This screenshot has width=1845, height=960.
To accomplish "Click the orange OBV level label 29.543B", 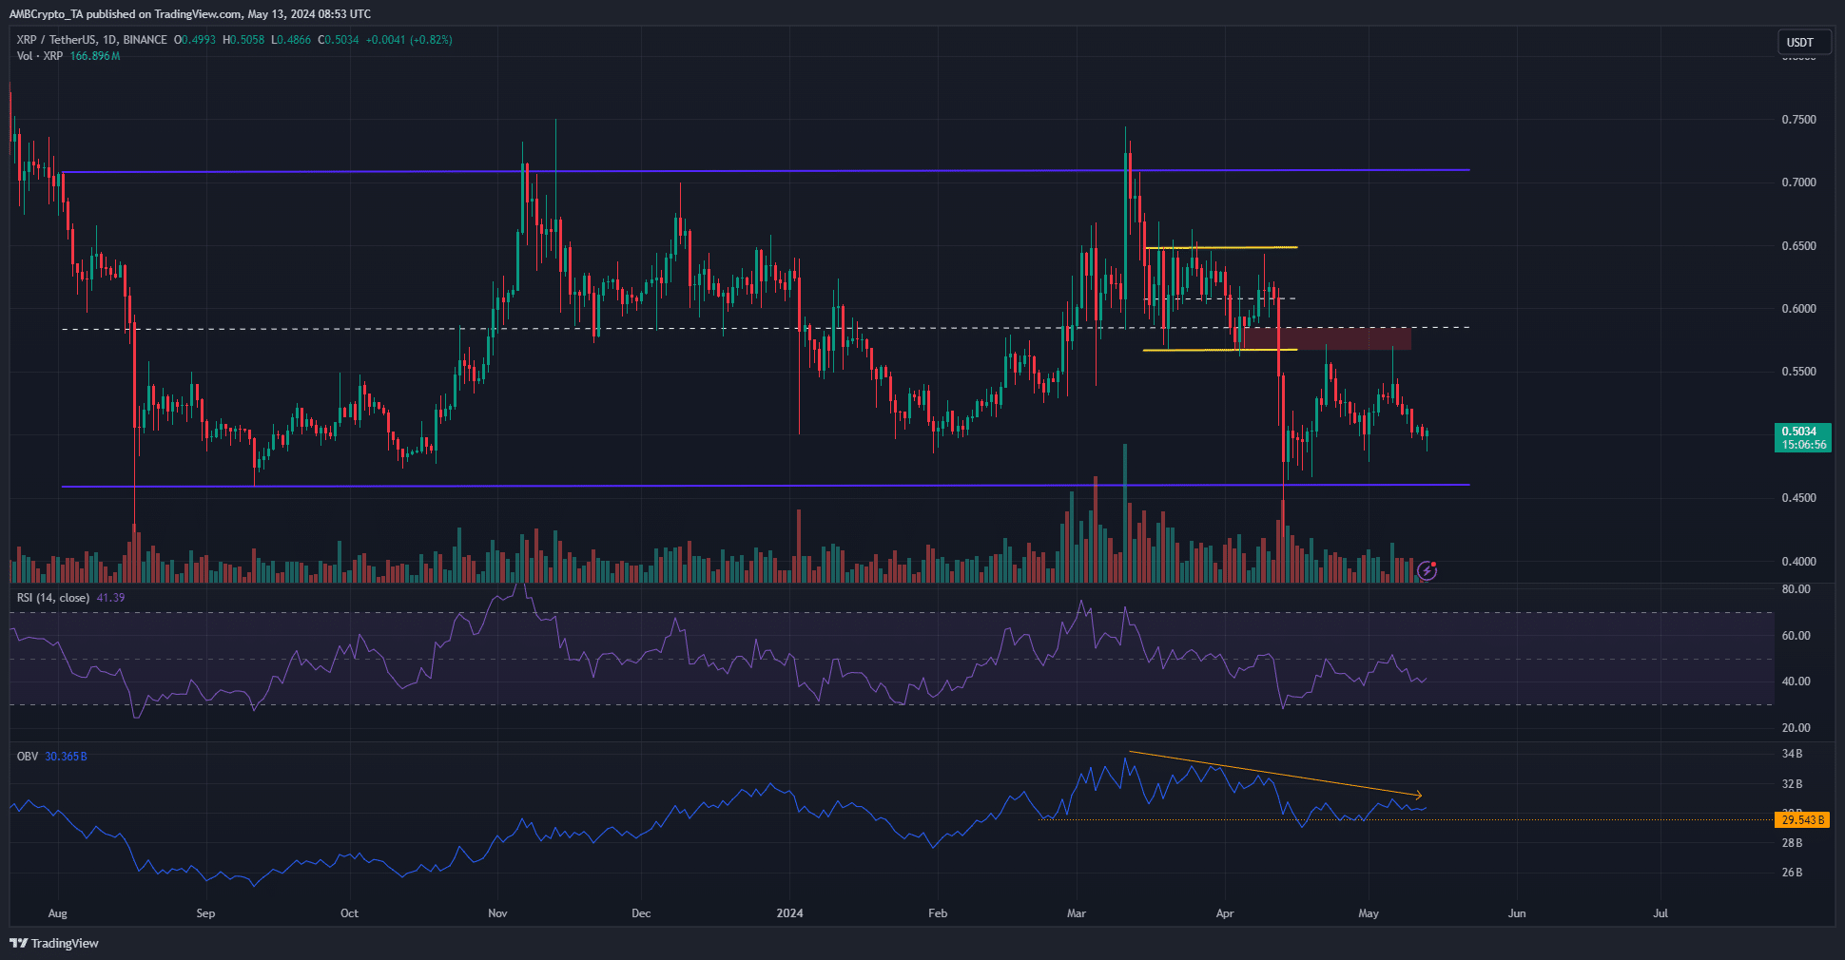I will coord(1802,819).
